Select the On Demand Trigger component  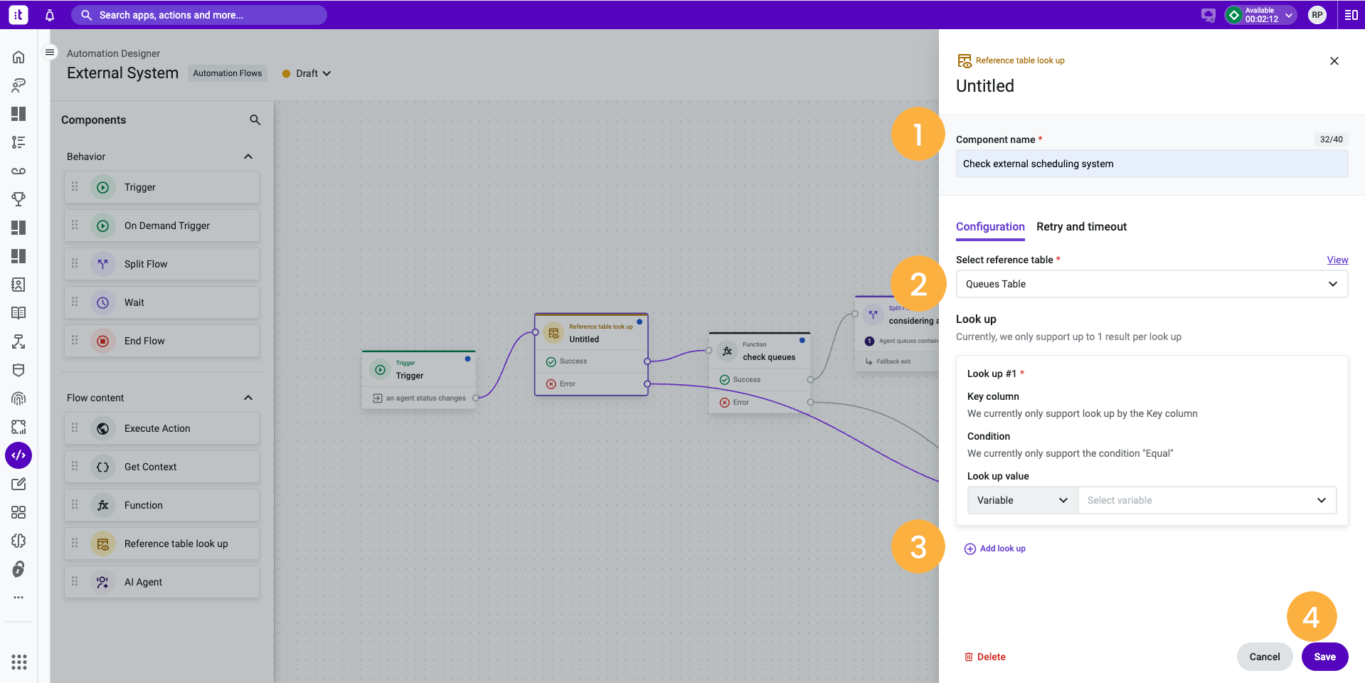click(x=161, y=226)
